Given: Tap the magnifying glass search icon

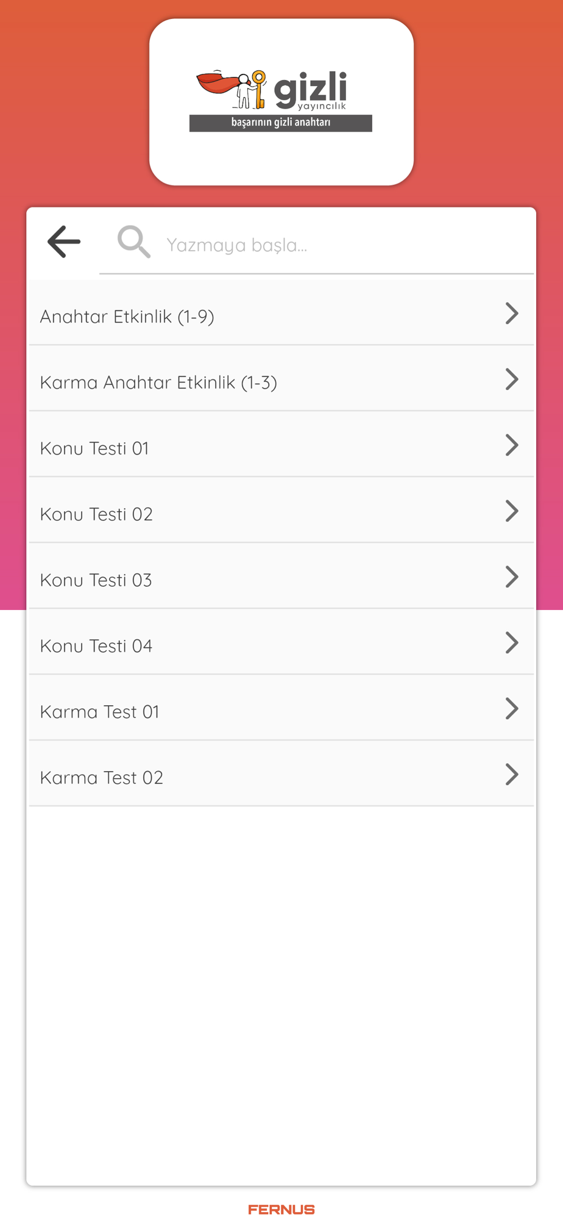Looking at the screenshot, I should (x=133, y=242).
